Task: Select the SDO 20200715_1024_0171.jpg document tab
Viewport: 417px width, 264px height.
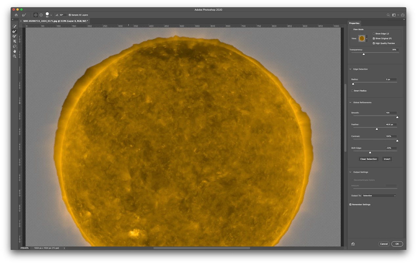Action: (x=55, y=21)
